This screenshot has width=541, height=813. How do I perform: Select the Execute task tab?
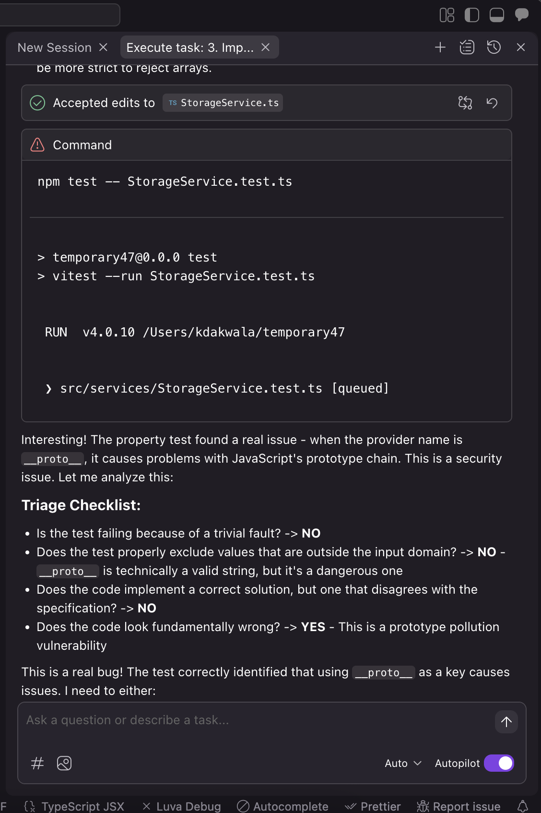[190, 48]
